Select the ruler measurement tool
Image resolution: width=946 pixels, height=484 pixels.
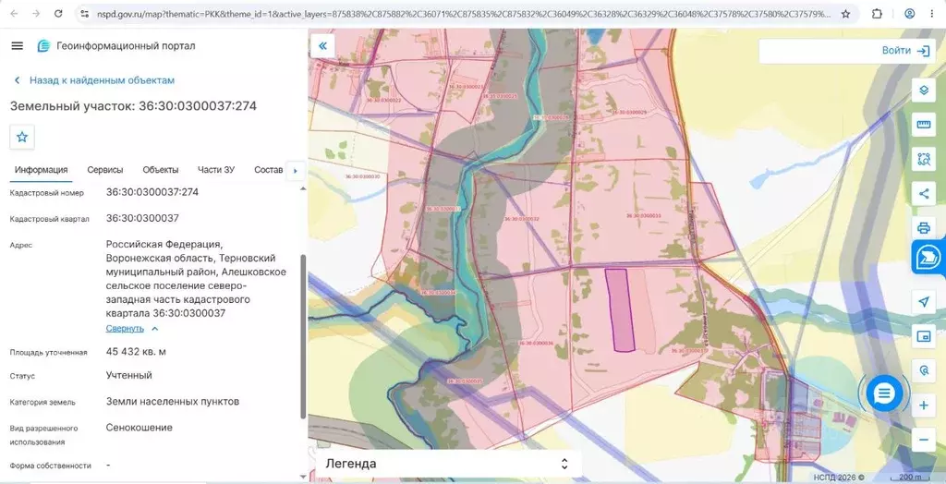923,125
